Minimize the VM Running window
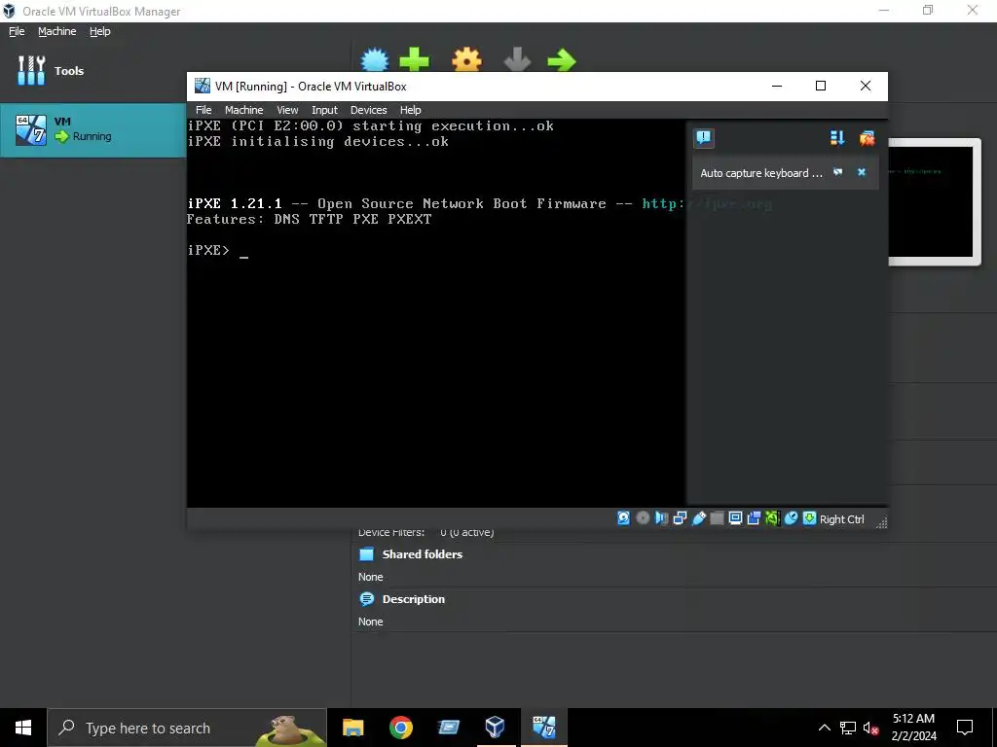The height and width of the screenshot is (747, 997). [x=776, y=86]
